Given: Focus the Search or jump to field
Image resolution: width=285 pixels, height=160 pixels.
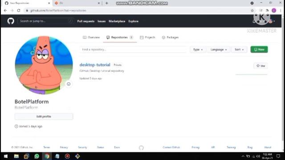Looking at the screenshot, I should click(x=45, y=21).
